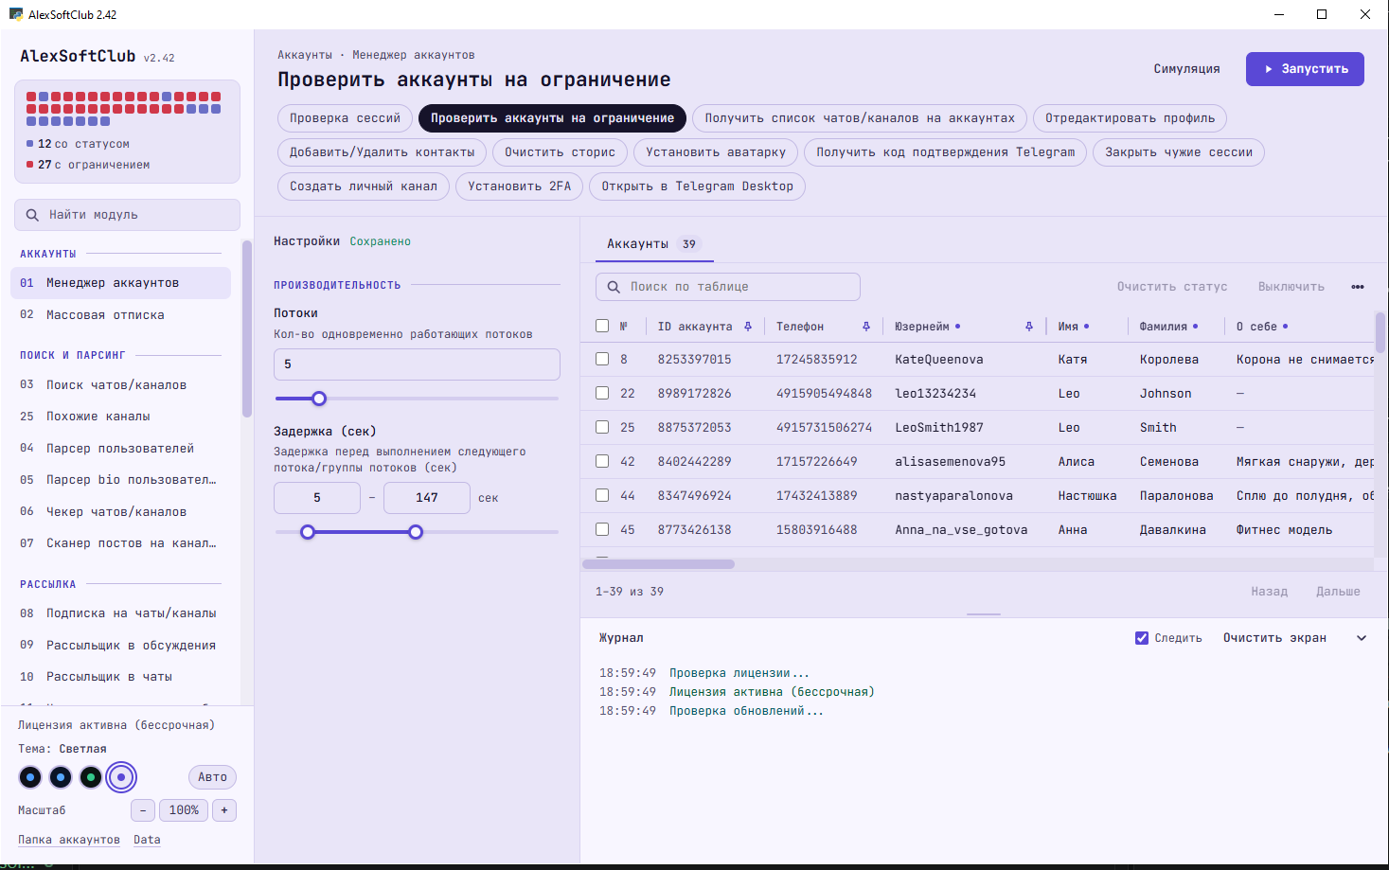Viewport: 1389px width, 870px height.
Task: Open Парсер пользователей in sidebar
Action: click(x=120, y=449)
